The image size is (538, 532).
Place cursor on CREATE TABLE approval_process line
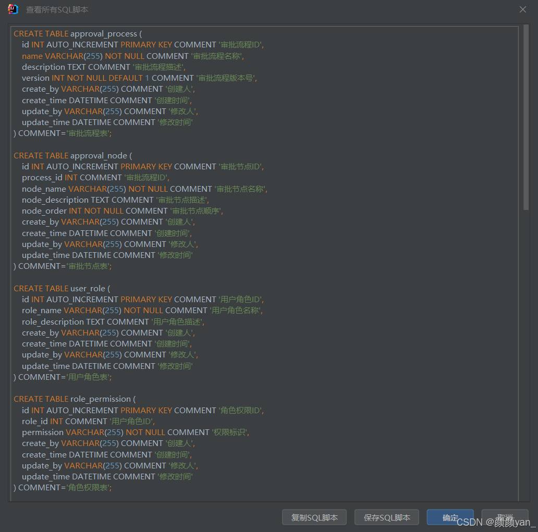(x=78, y=34)
